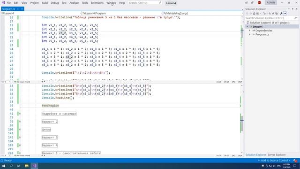Click Sync with Active Document icon
Image resolution: width=300 pixels, height=169 pixels.
(x=270, y=14)
